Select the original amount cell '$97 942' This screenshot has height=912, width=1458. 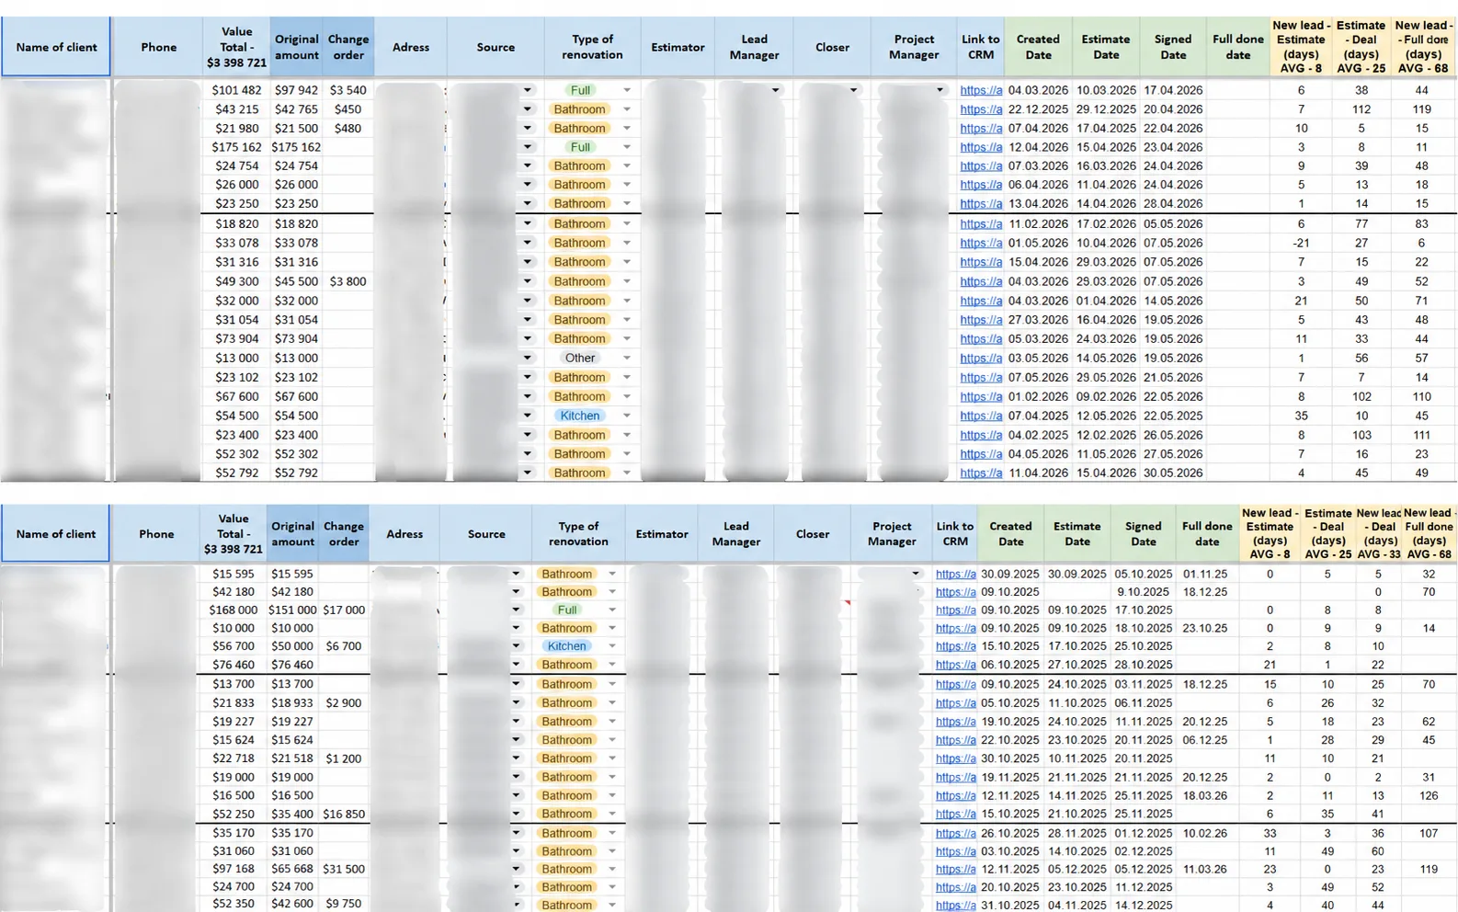[296, 90]
